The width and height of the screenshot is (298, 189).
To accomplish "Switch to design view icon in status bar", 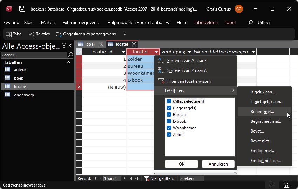I will click(286, 185).
